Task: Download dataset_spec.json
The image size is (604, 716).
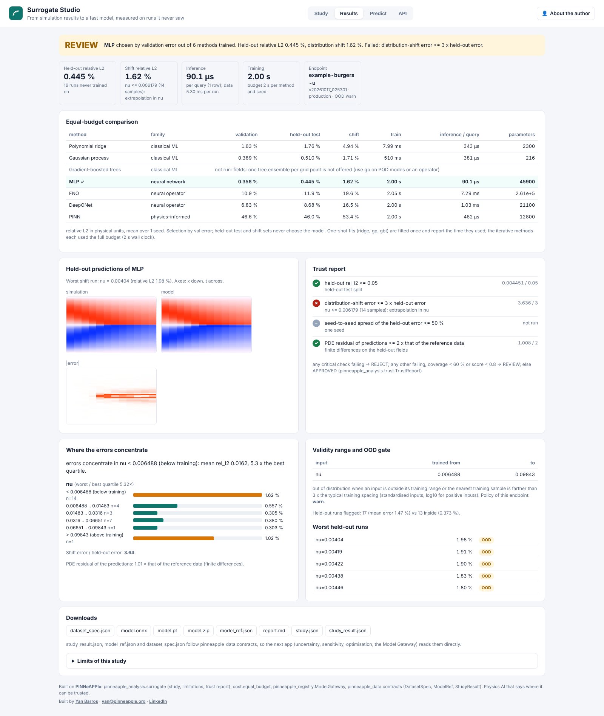Action: (x=90, y=631)
